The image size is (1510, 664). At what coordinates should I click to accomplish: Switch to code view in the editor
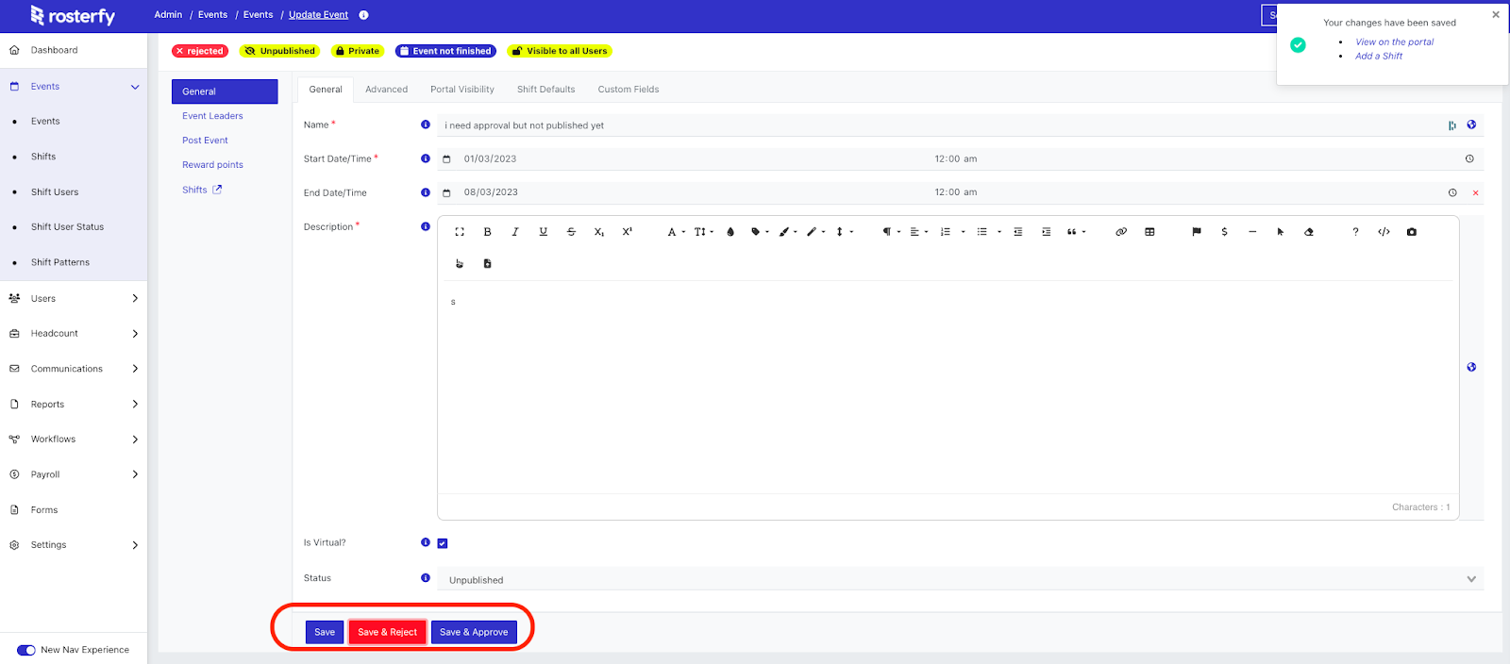[1384, 232]
